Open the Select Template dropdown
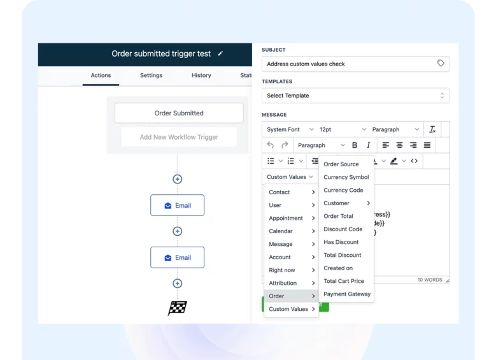The width and height of the screenshot is (489, 360). click(x=355, y=96)
